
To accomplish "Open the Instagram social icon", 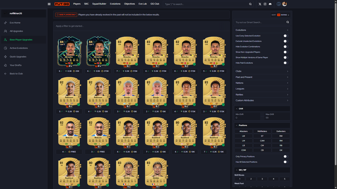I will pyautogui.click(x=265, y=4).
